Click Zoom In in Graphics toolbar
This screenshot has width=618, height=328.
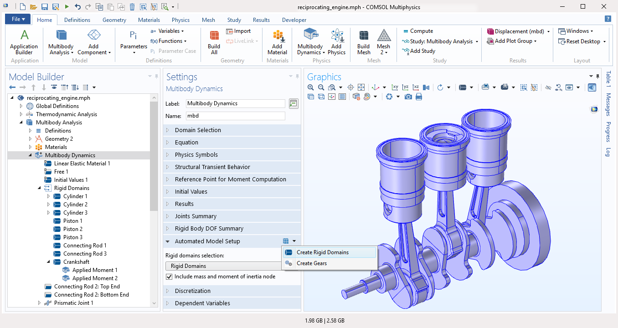311,87
